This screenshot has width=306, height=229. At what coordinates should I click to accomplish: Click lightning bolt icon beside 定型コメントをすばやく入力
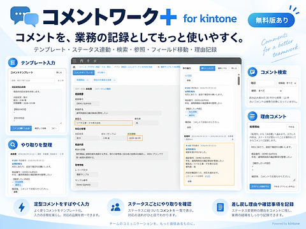(22, 207)
